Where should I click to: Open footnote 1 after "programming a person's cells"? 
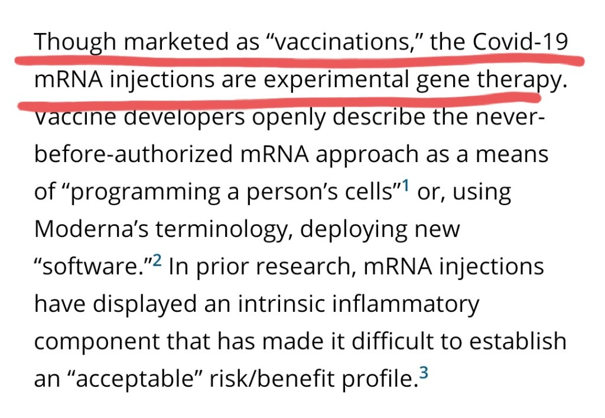click(x=405, y=186)
